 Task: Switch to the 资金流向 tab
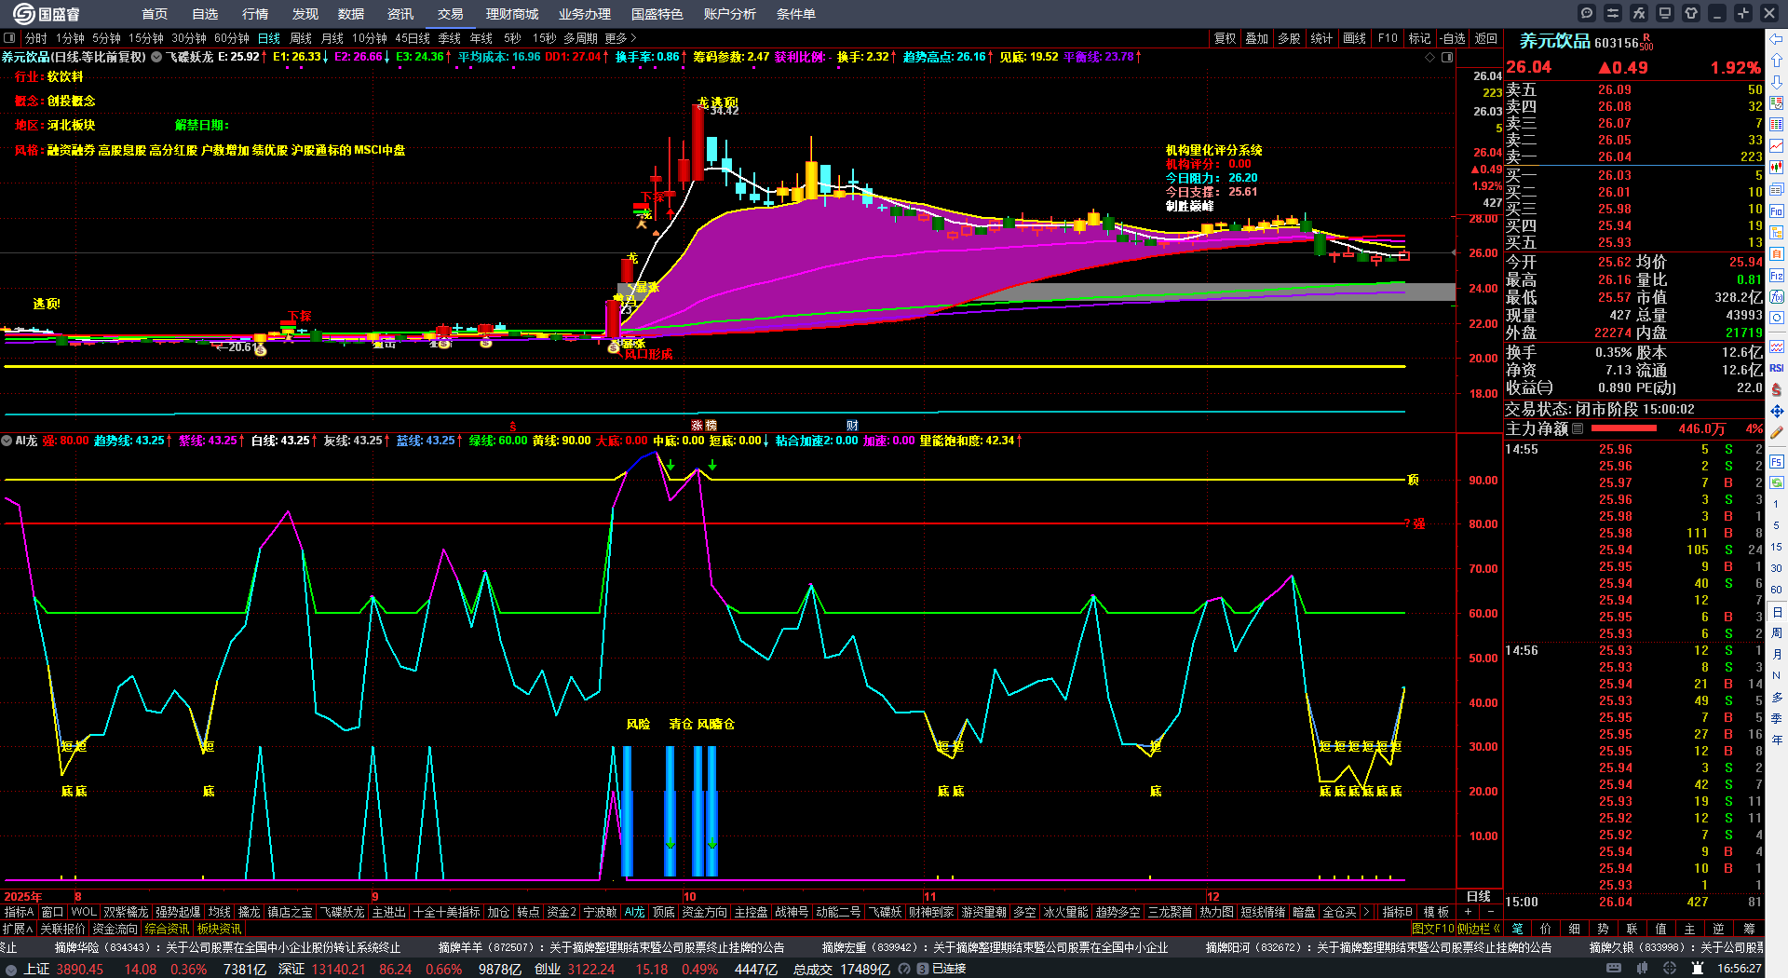click(115, 929)
